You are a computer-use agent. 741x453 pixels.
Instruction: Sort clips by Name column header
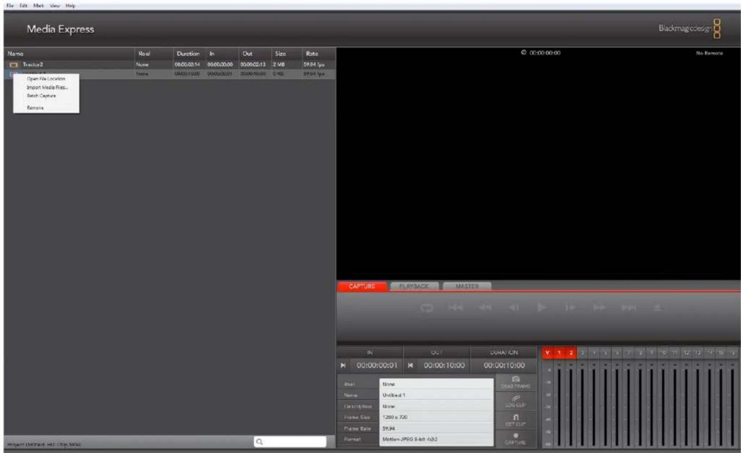69,54
